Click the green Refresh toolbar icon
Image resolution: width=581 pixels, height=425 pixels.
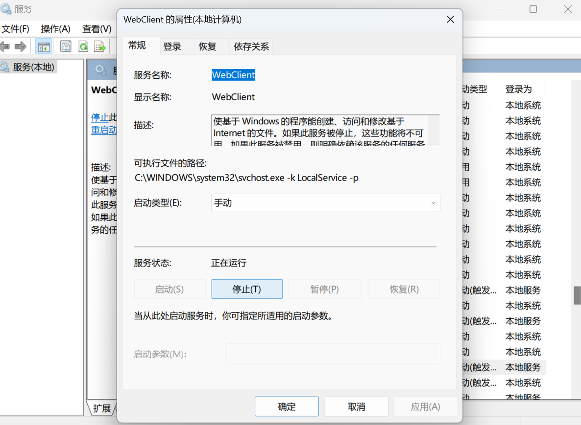pos(83,47)
